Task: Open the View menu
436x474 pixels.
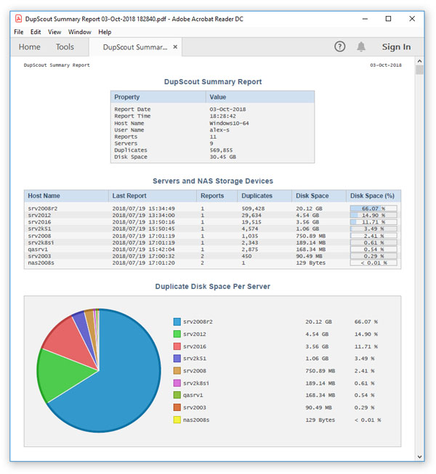Action: pos(54,32)
